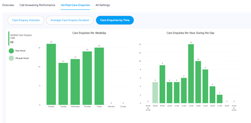251x123 pixels.
Task: Show the Care Enquiry Volumes view
Action: click(26, 20)
